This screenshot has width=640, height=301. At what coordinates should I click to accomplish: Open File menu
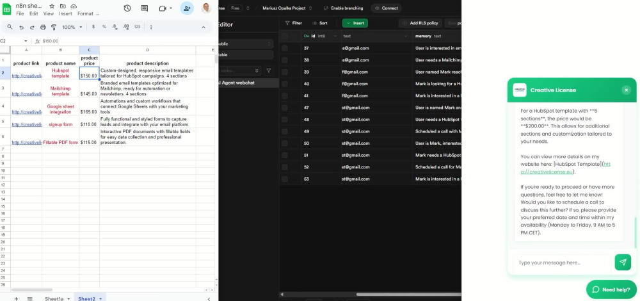click(20, 13)
